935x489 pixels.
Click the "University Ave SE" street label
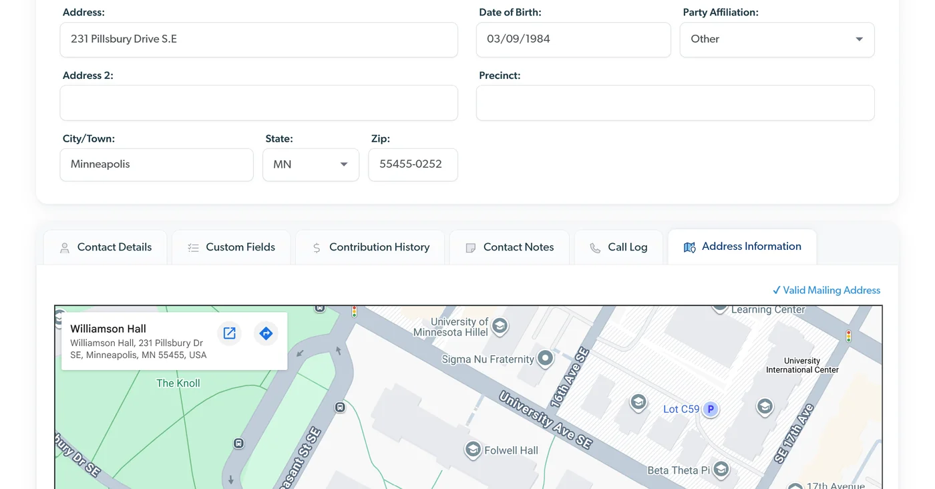coord(545,420)
